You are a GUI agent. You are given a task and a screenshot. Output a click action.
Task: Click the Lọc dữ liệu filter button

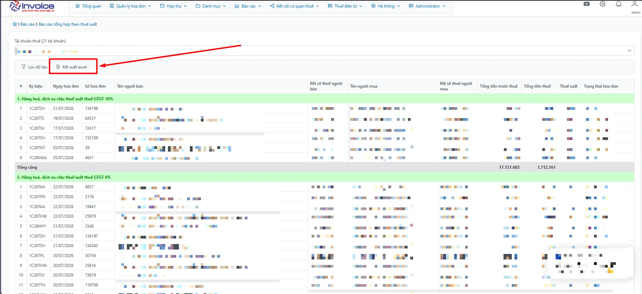(x=34, y=67)
